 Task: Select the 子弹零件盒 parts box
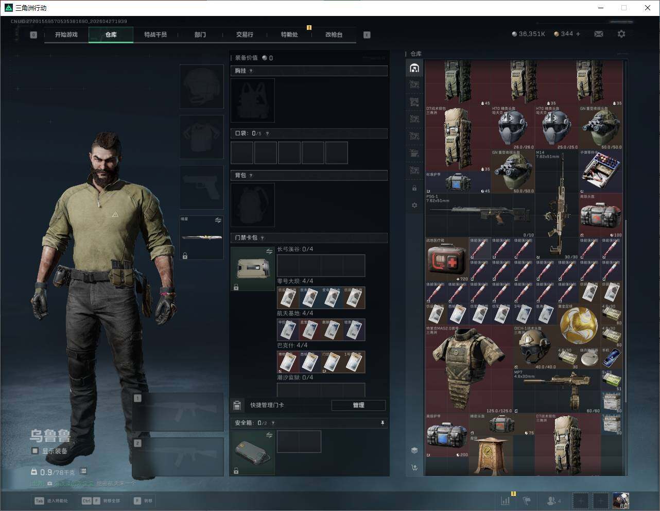pos(601,172)
